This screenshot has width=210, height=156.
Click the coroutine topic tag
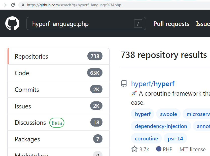tap(146, 138)
